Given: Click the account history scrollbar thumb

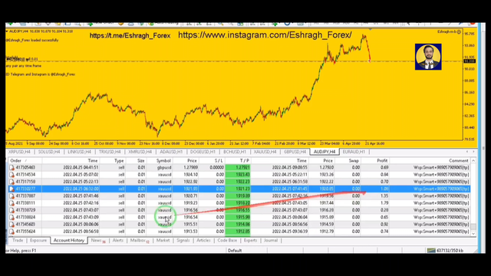Looking at the screenshot, I should [473, 227].
